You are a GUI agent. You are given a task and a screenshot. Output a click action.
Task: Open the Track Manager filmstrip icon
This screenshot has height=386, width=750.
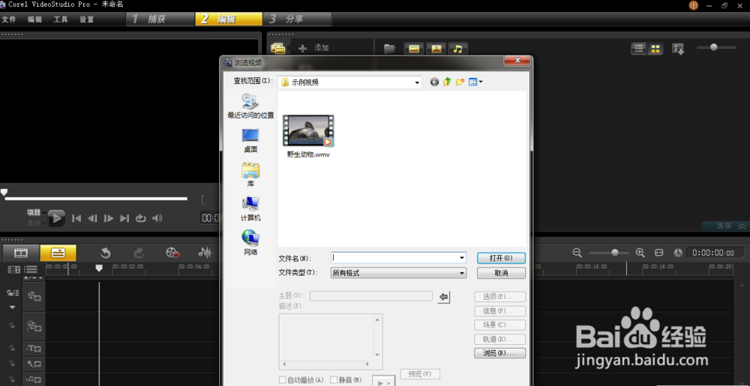(x=13, y=269)
